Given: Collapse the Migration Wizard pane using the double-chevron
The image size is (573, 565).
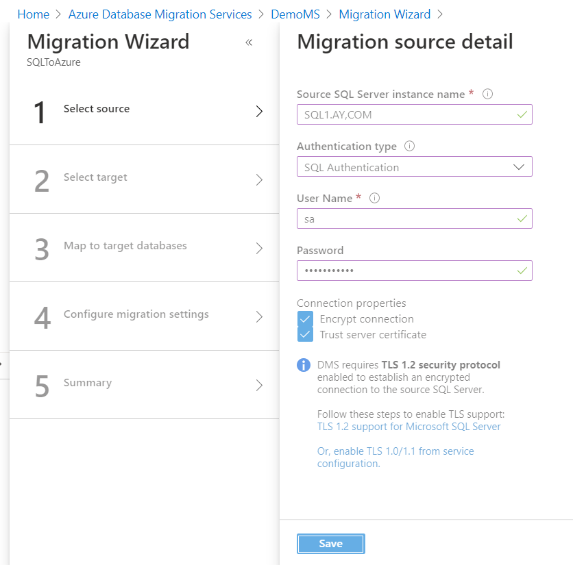Looking at the screenshot, I should tap(249, 42).
